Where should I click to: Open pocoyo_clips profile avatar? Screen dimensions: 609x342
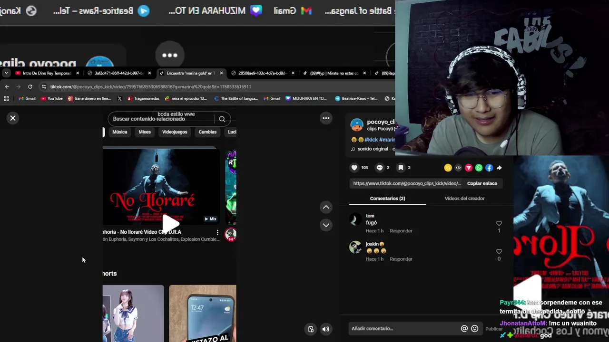coord(357,125)
